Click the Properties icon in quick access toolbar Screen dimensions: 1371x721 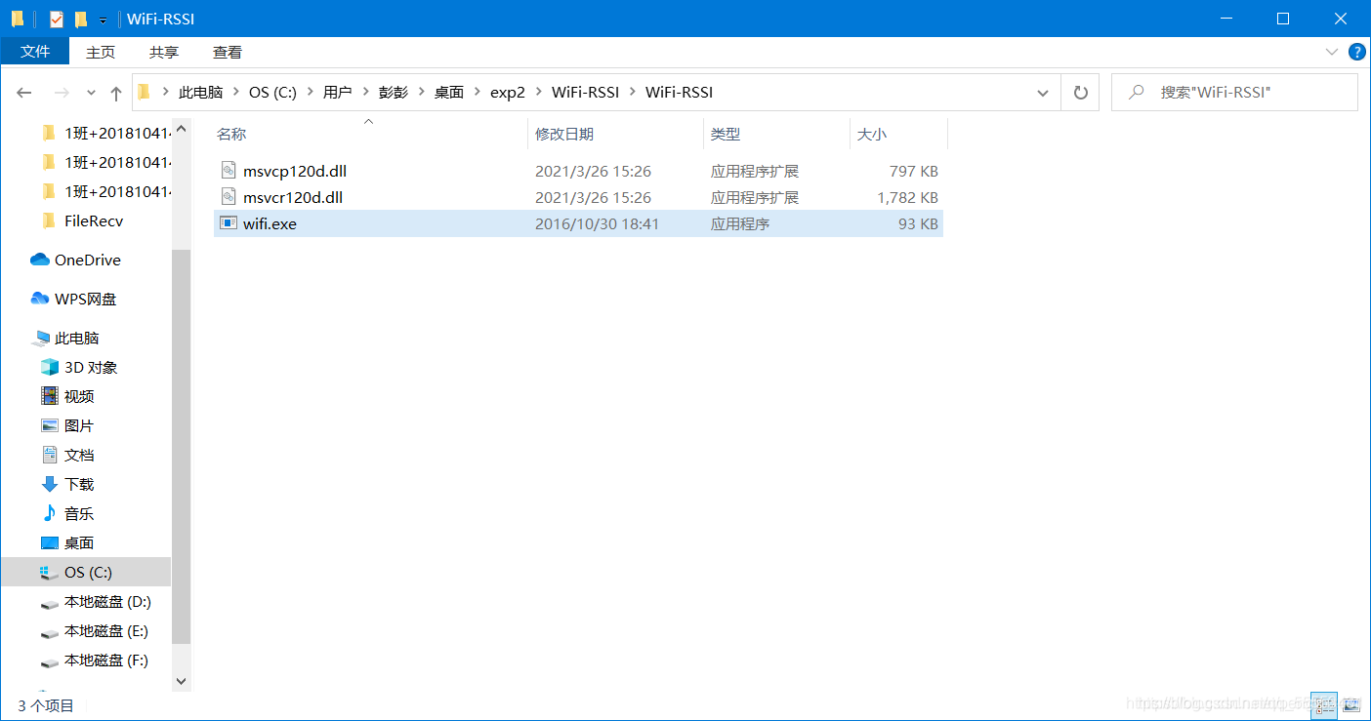(57, 19)
